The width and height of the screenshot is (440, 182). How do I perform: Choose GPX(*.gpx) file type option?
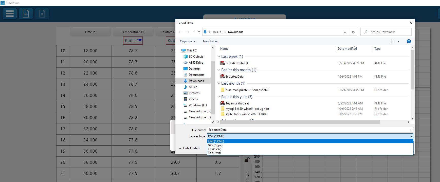point(310,145)
